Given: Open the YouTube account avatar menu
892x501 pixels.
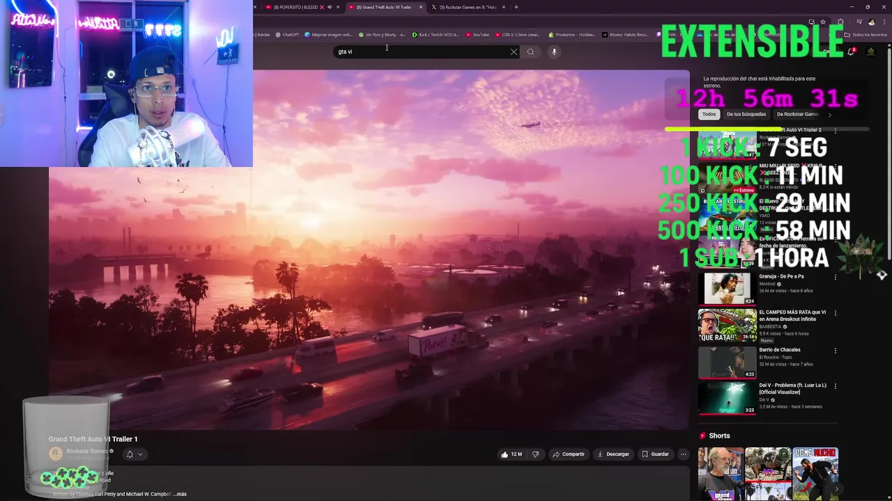Looking at the screenshot, I should [x=870, y=51].
